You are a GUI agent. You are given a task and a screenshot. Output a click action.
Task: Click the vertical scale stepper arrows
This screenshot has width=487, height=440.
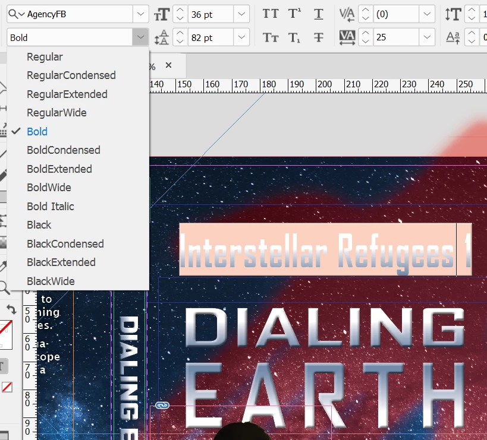(x=472, y=14)
